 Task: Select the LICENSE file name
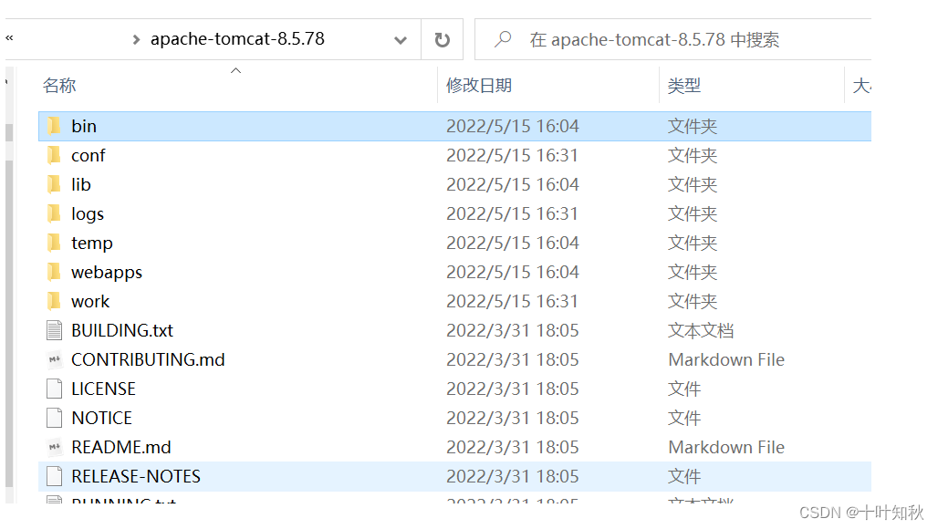point(103,389)
